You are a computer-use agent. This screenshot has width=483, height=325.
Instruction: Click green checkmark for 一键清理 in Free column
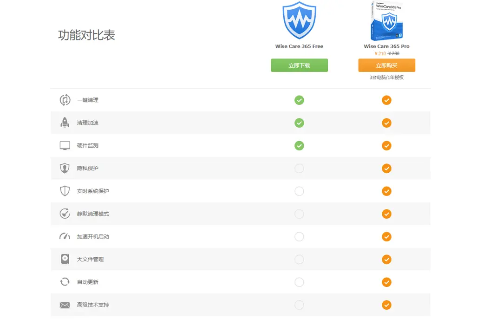point(299,100)
